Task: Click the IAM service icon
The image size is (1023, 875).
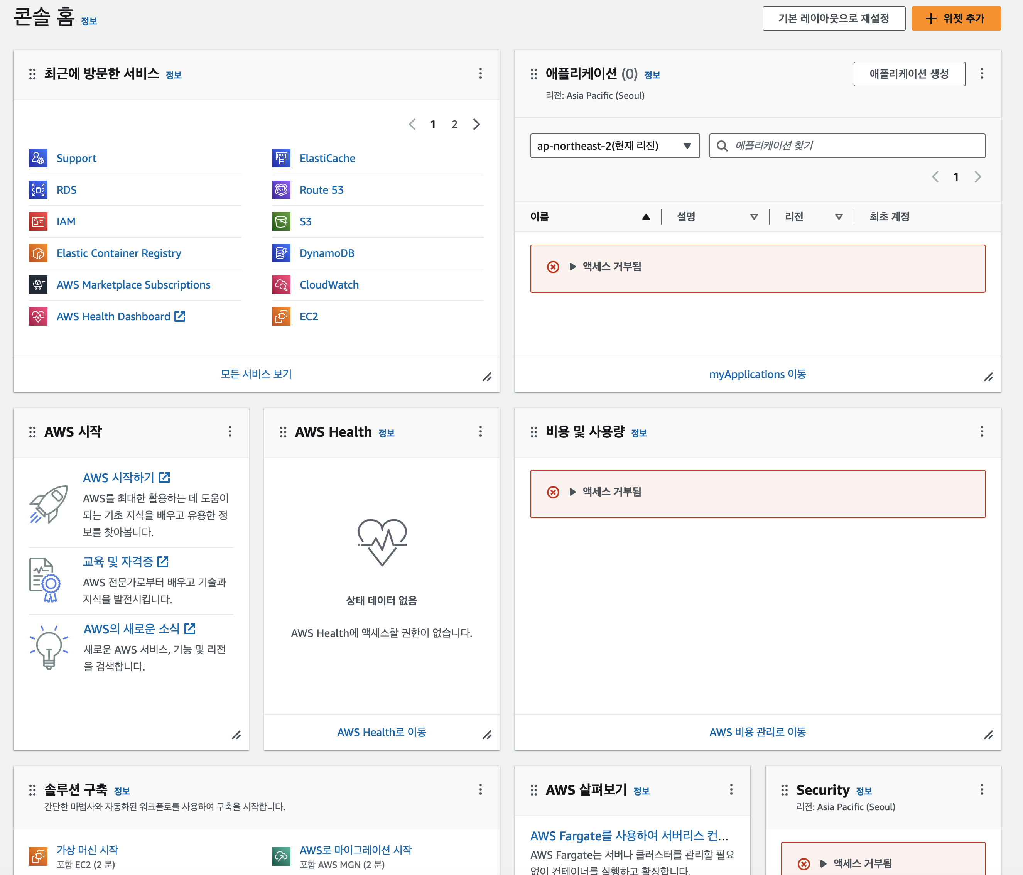Action: pyautogui.click(x=38, y=221)
